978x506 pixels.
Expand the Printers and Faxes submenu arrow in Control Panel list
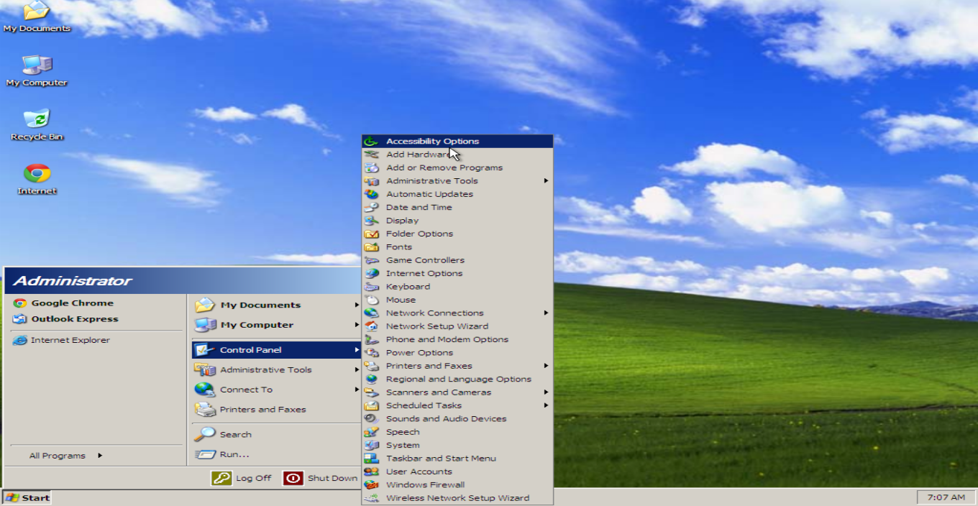[x=547, y=366]
